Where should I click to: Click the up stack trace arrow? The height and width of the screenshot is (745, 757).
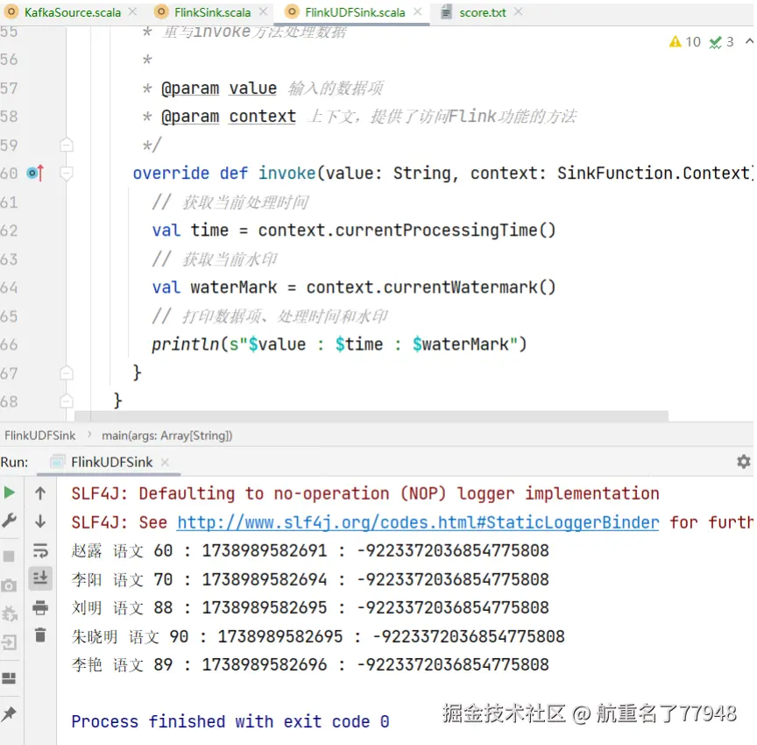tap(40, 493)
